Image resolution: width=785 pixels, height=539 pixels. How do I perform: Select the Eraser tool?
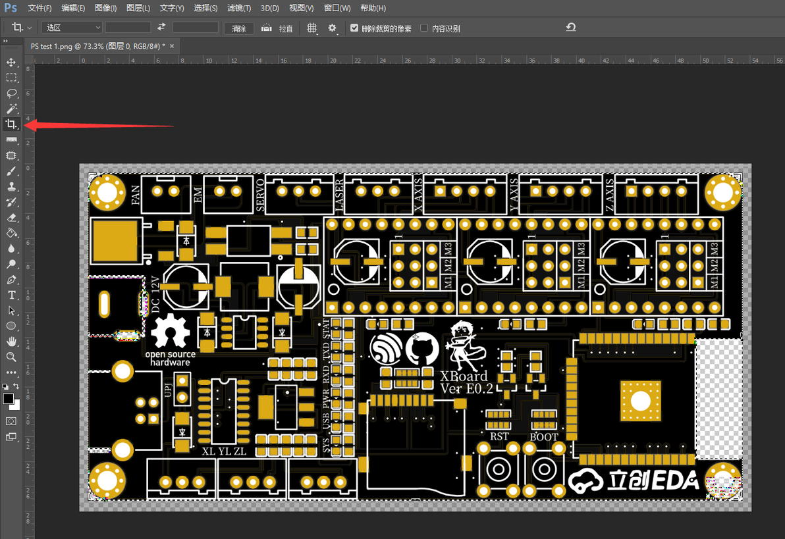pos(11,218)
